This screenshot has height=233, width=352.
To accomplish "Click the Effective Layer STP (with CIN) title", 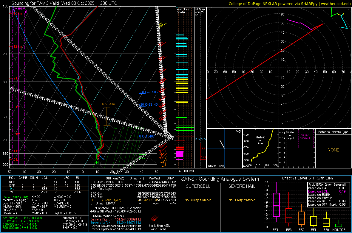I will tap(307, 178).
